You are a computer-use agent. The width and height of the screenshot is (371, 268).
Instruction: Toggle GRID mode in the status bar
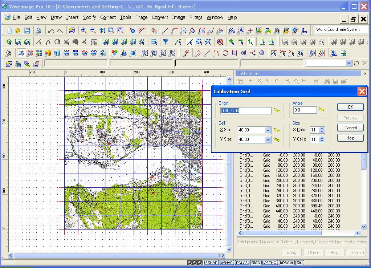coord(256,263)
